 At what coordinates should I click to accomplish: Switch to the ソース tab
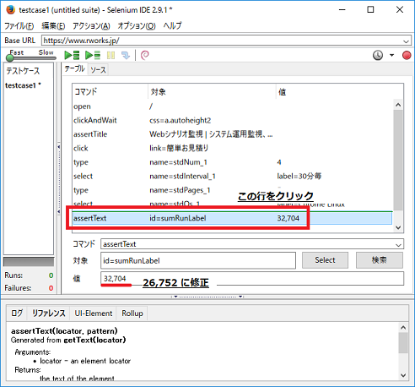coord(98,70)
